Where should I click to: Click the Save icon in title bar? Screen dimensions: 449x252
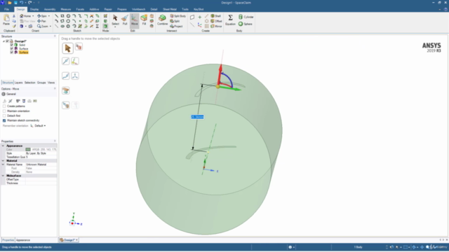(x=15, y=3)
